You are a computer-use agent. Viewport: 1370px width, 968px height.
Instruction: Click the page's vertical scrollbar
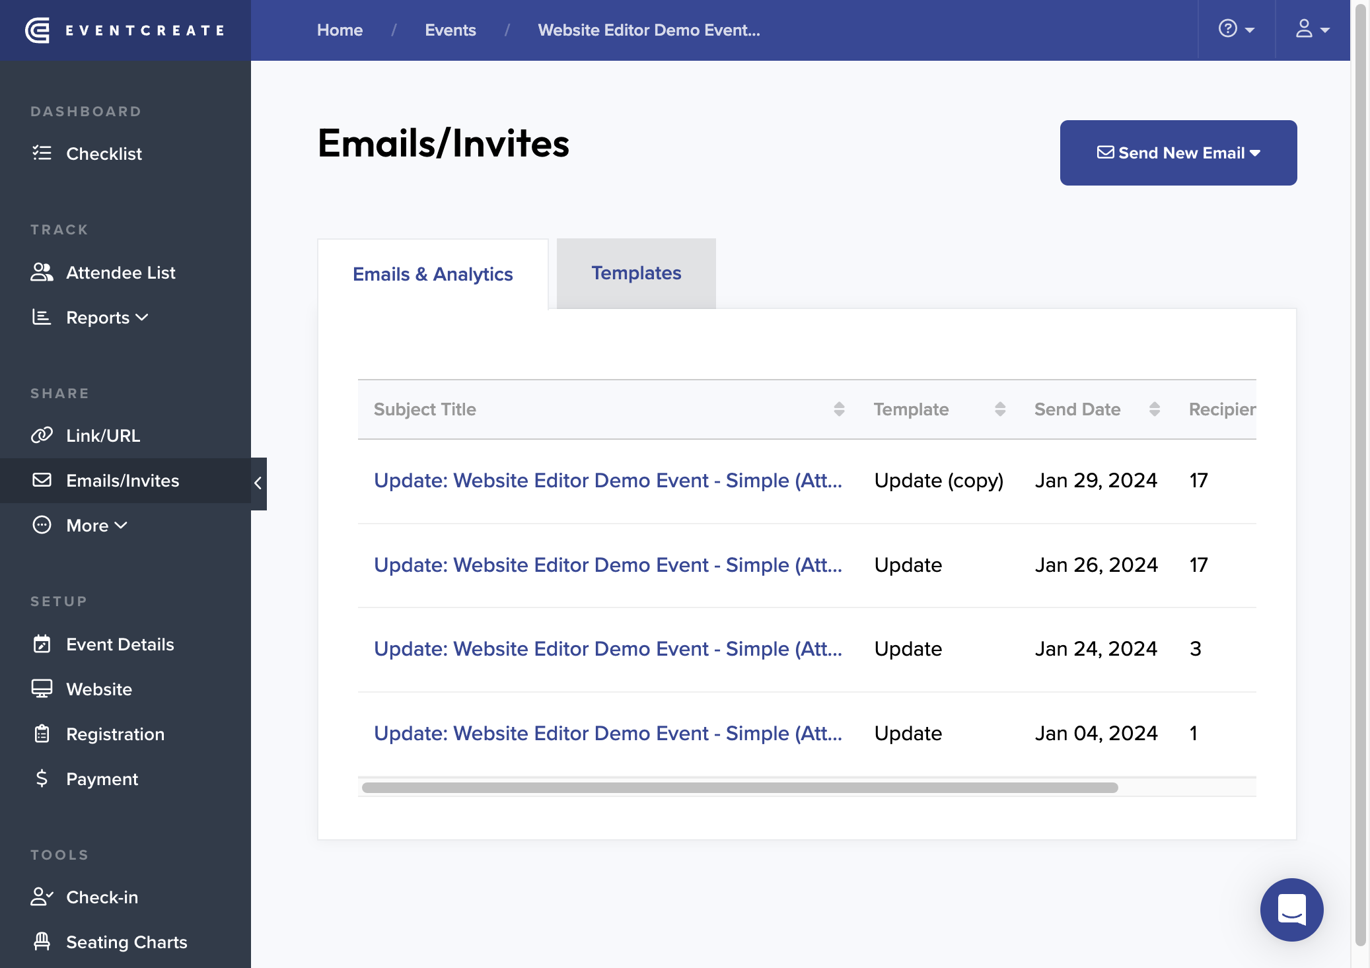coord(1360,475)
